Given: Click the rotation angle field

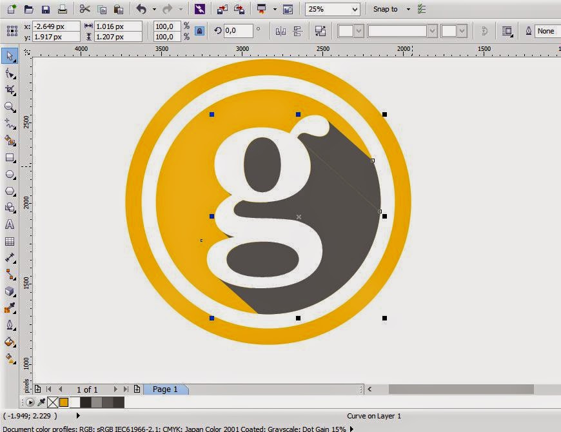Looking at the screenshot, I should pyautogui.click(x=239, y=31).
